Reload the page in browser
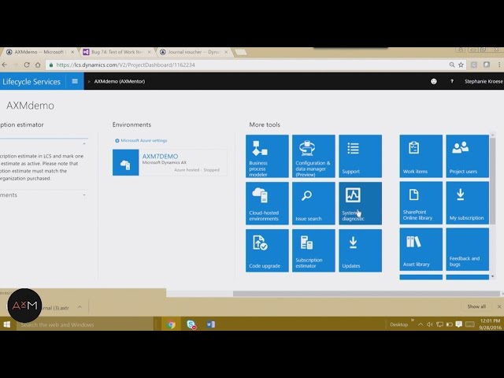The height and width of the screenshot is (378, 504). (27, 65)
